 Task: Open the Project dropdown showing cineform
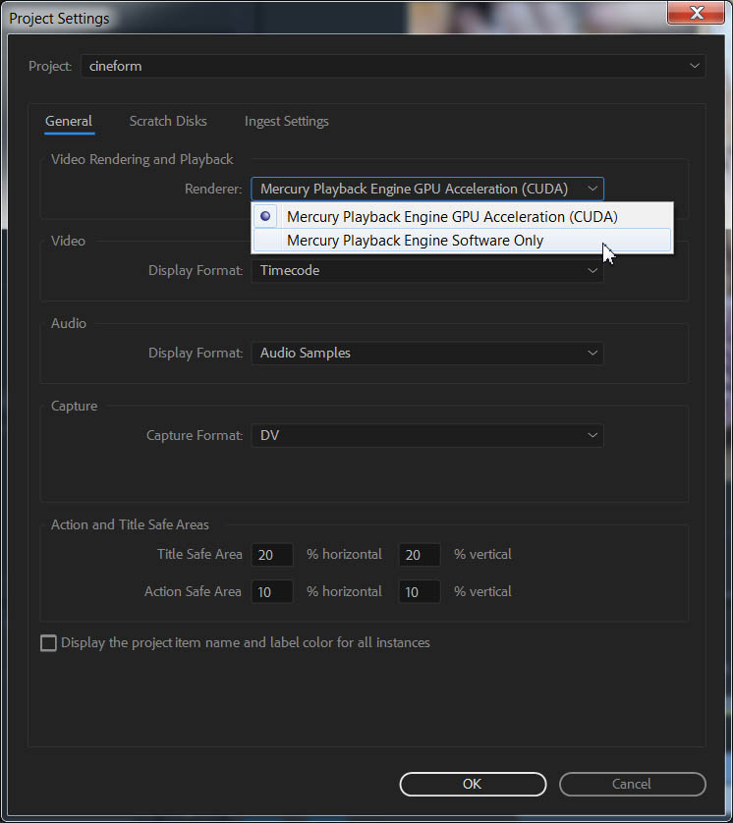pyautogui.click(x=393, y=66)
